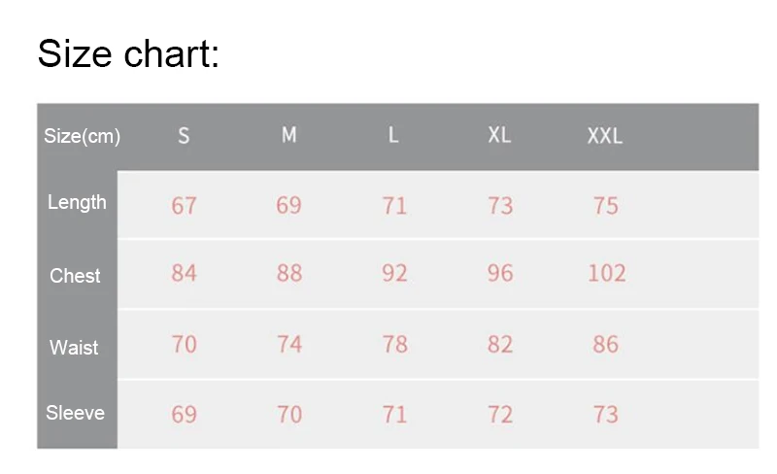
Task: Click the Waist value 82 for XL
Action: pyautogui.click(x=500, y=344)
